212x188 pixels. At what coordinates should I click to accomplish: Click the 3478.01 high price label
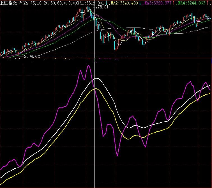click(x=101, y=7)
